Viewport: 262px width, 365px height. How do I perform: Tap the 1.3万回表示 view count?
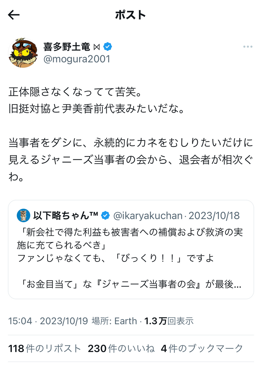point(169,321)
